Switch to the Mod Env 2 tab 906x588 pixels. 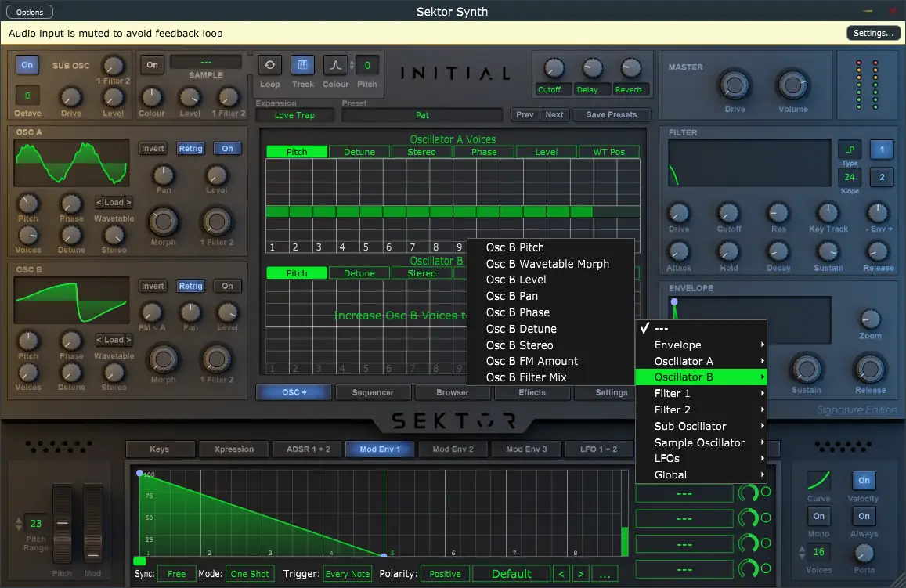tap(452, 449)
